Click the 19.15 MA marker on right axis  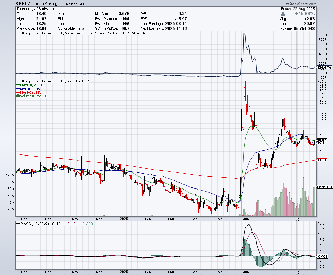coord(322,143)
